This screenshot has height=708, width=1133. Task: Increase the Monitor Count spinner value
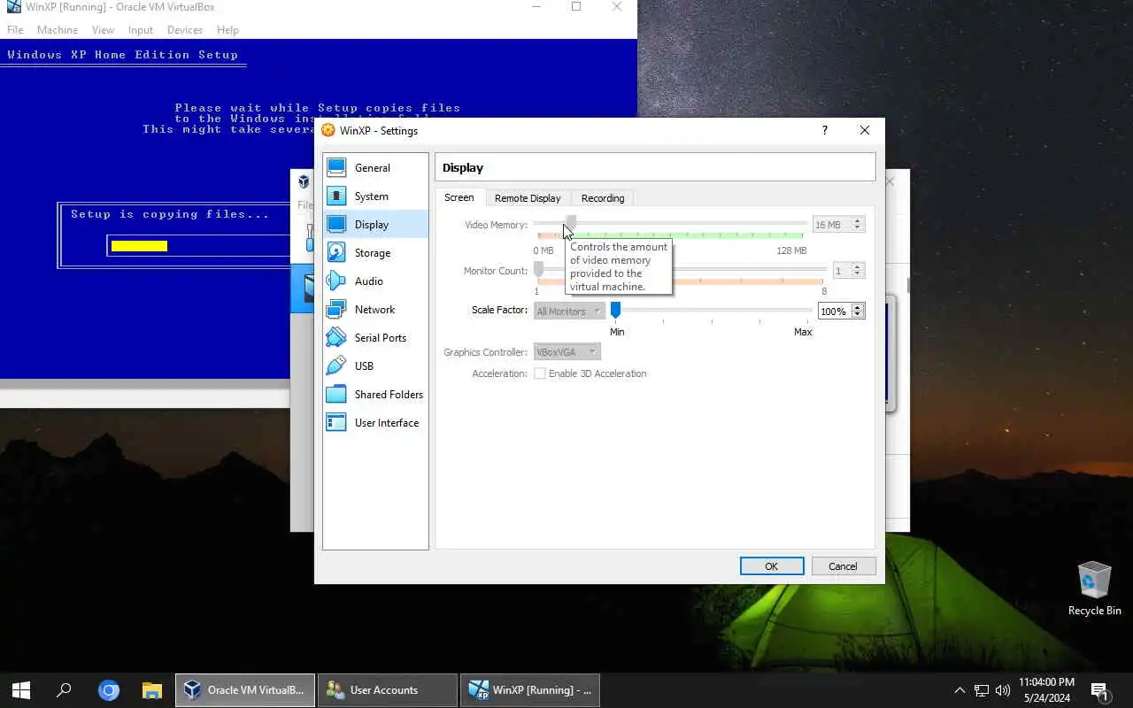click(x=857, y=267)
